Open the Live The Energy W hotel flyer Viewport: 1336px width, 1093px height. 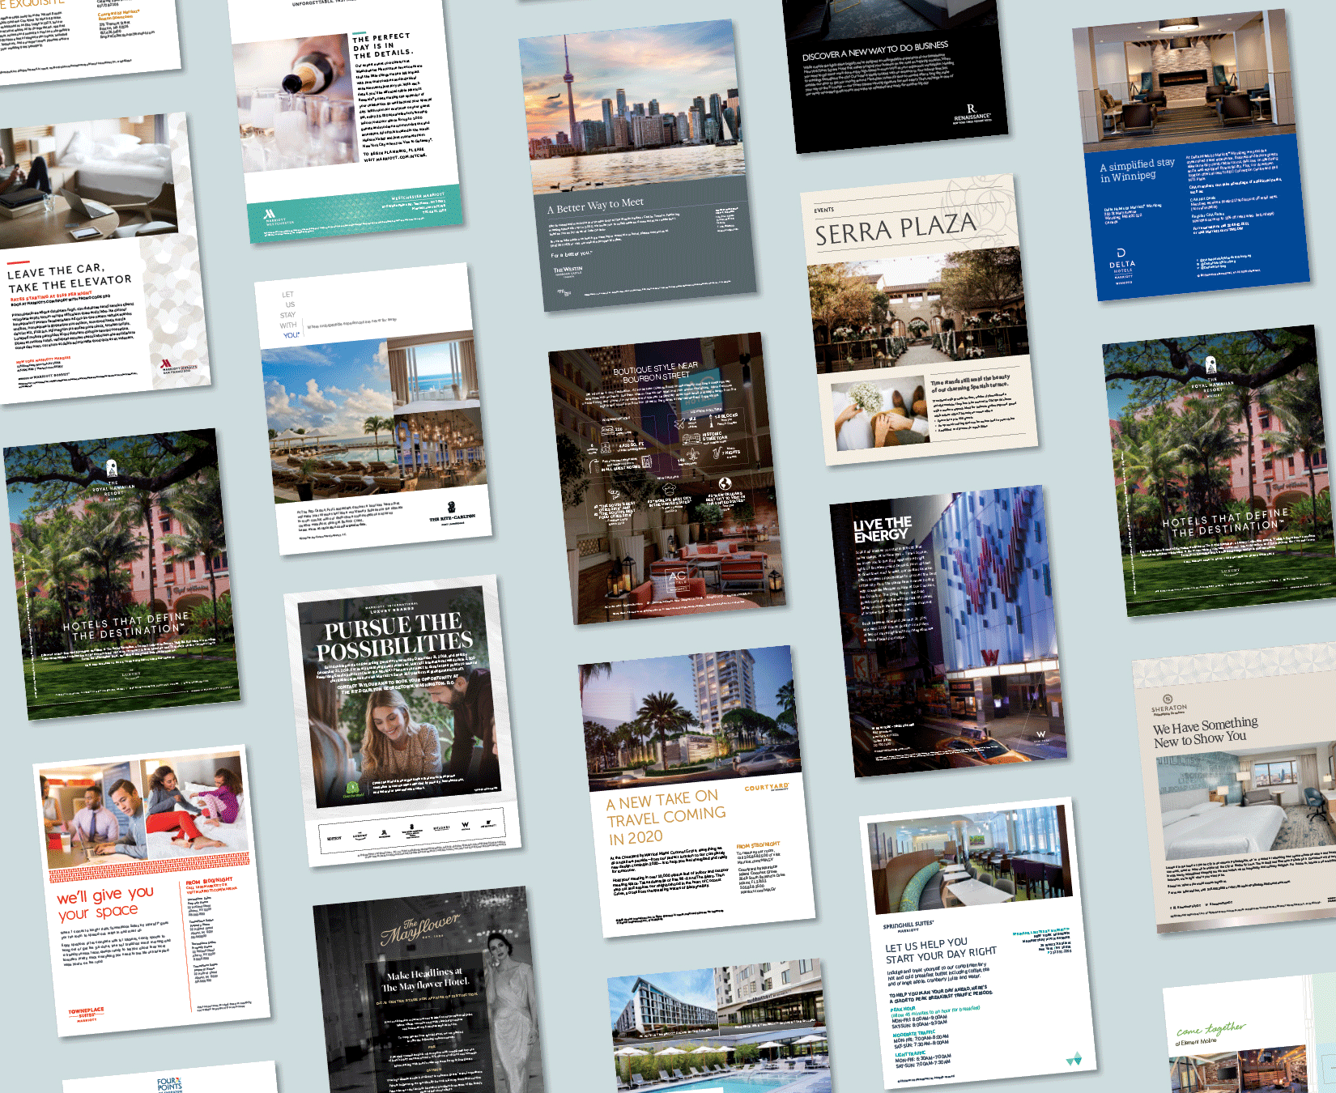948,632
